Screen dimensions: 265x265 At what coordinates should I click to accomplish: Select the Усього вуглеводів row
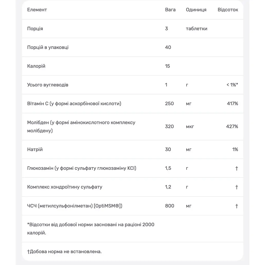coord(132,85)
